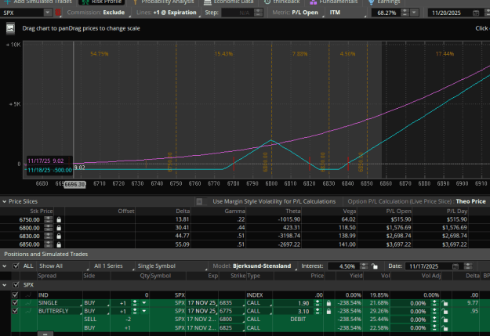This screenshot has width=490, height=336.
Task: Open the Fundamentals tab
Action: [x=334, y=2]
